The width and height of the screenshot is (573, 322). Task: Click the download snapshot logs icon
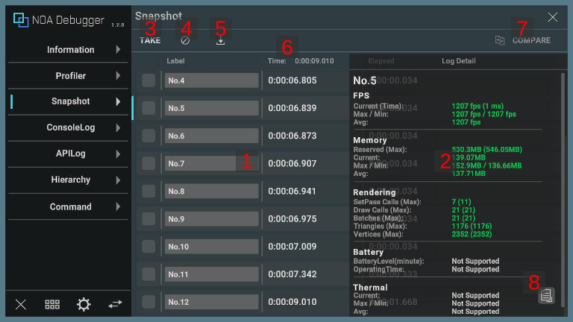pyautogui.click(x=220, y=40)
